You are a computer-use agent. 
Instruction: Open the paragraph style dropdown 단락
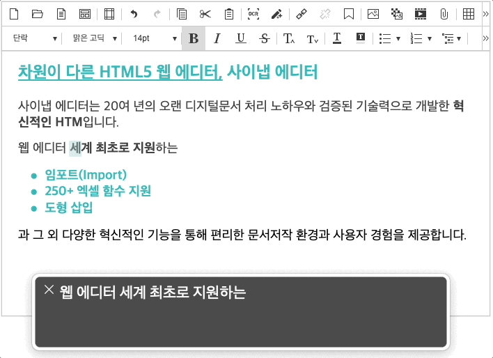tap(35, 38)
